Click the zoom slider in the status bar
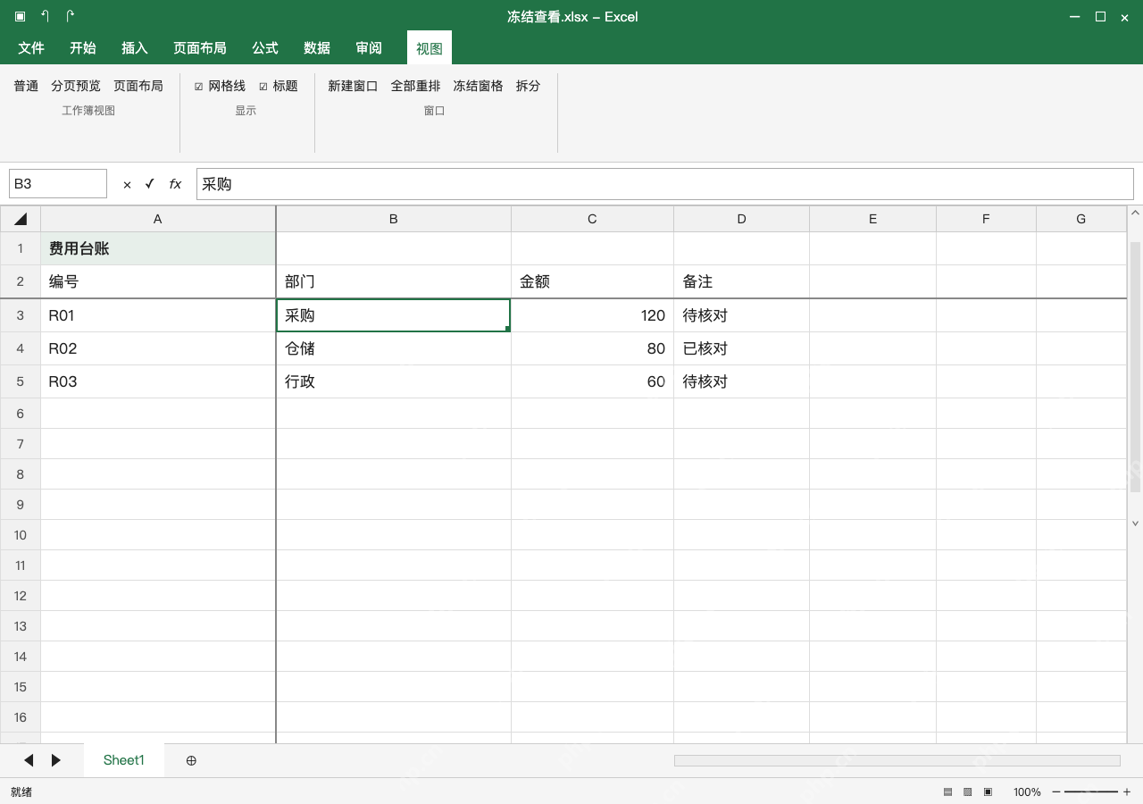 coord(1091,791)
